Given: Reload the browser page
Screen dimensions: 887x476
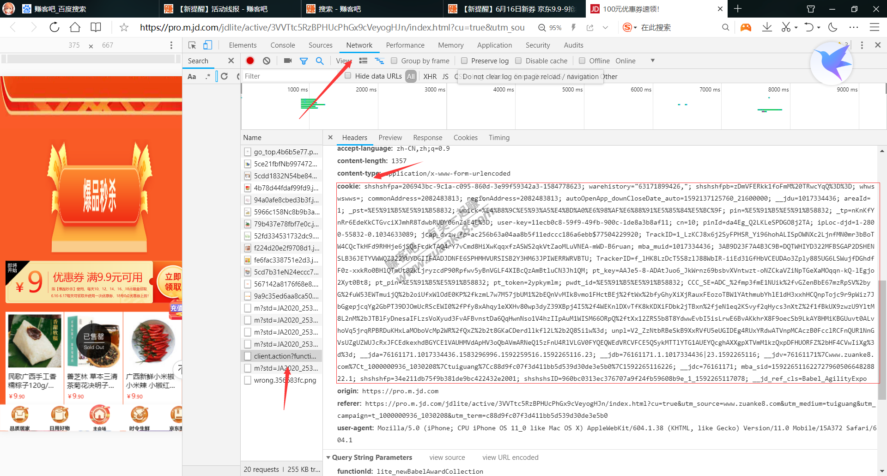Looking at the screenshot, I should 55,27.
